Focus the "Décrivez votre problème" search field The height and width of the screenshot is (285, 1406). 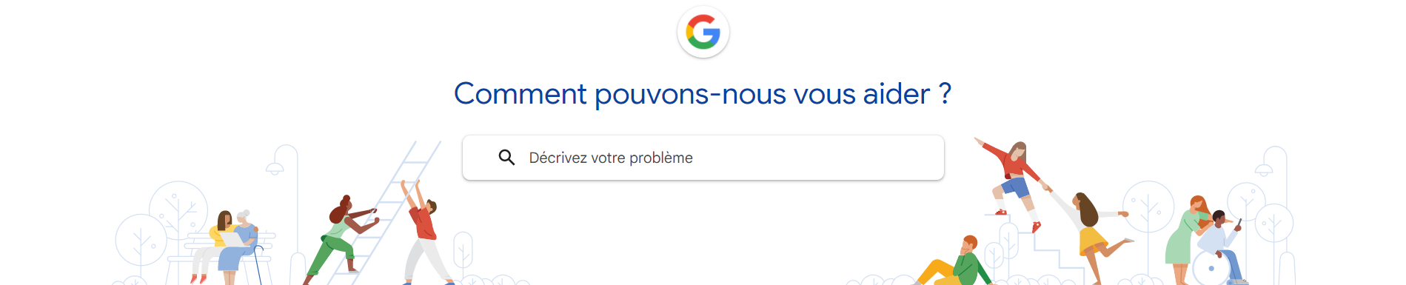click(703, 158)
